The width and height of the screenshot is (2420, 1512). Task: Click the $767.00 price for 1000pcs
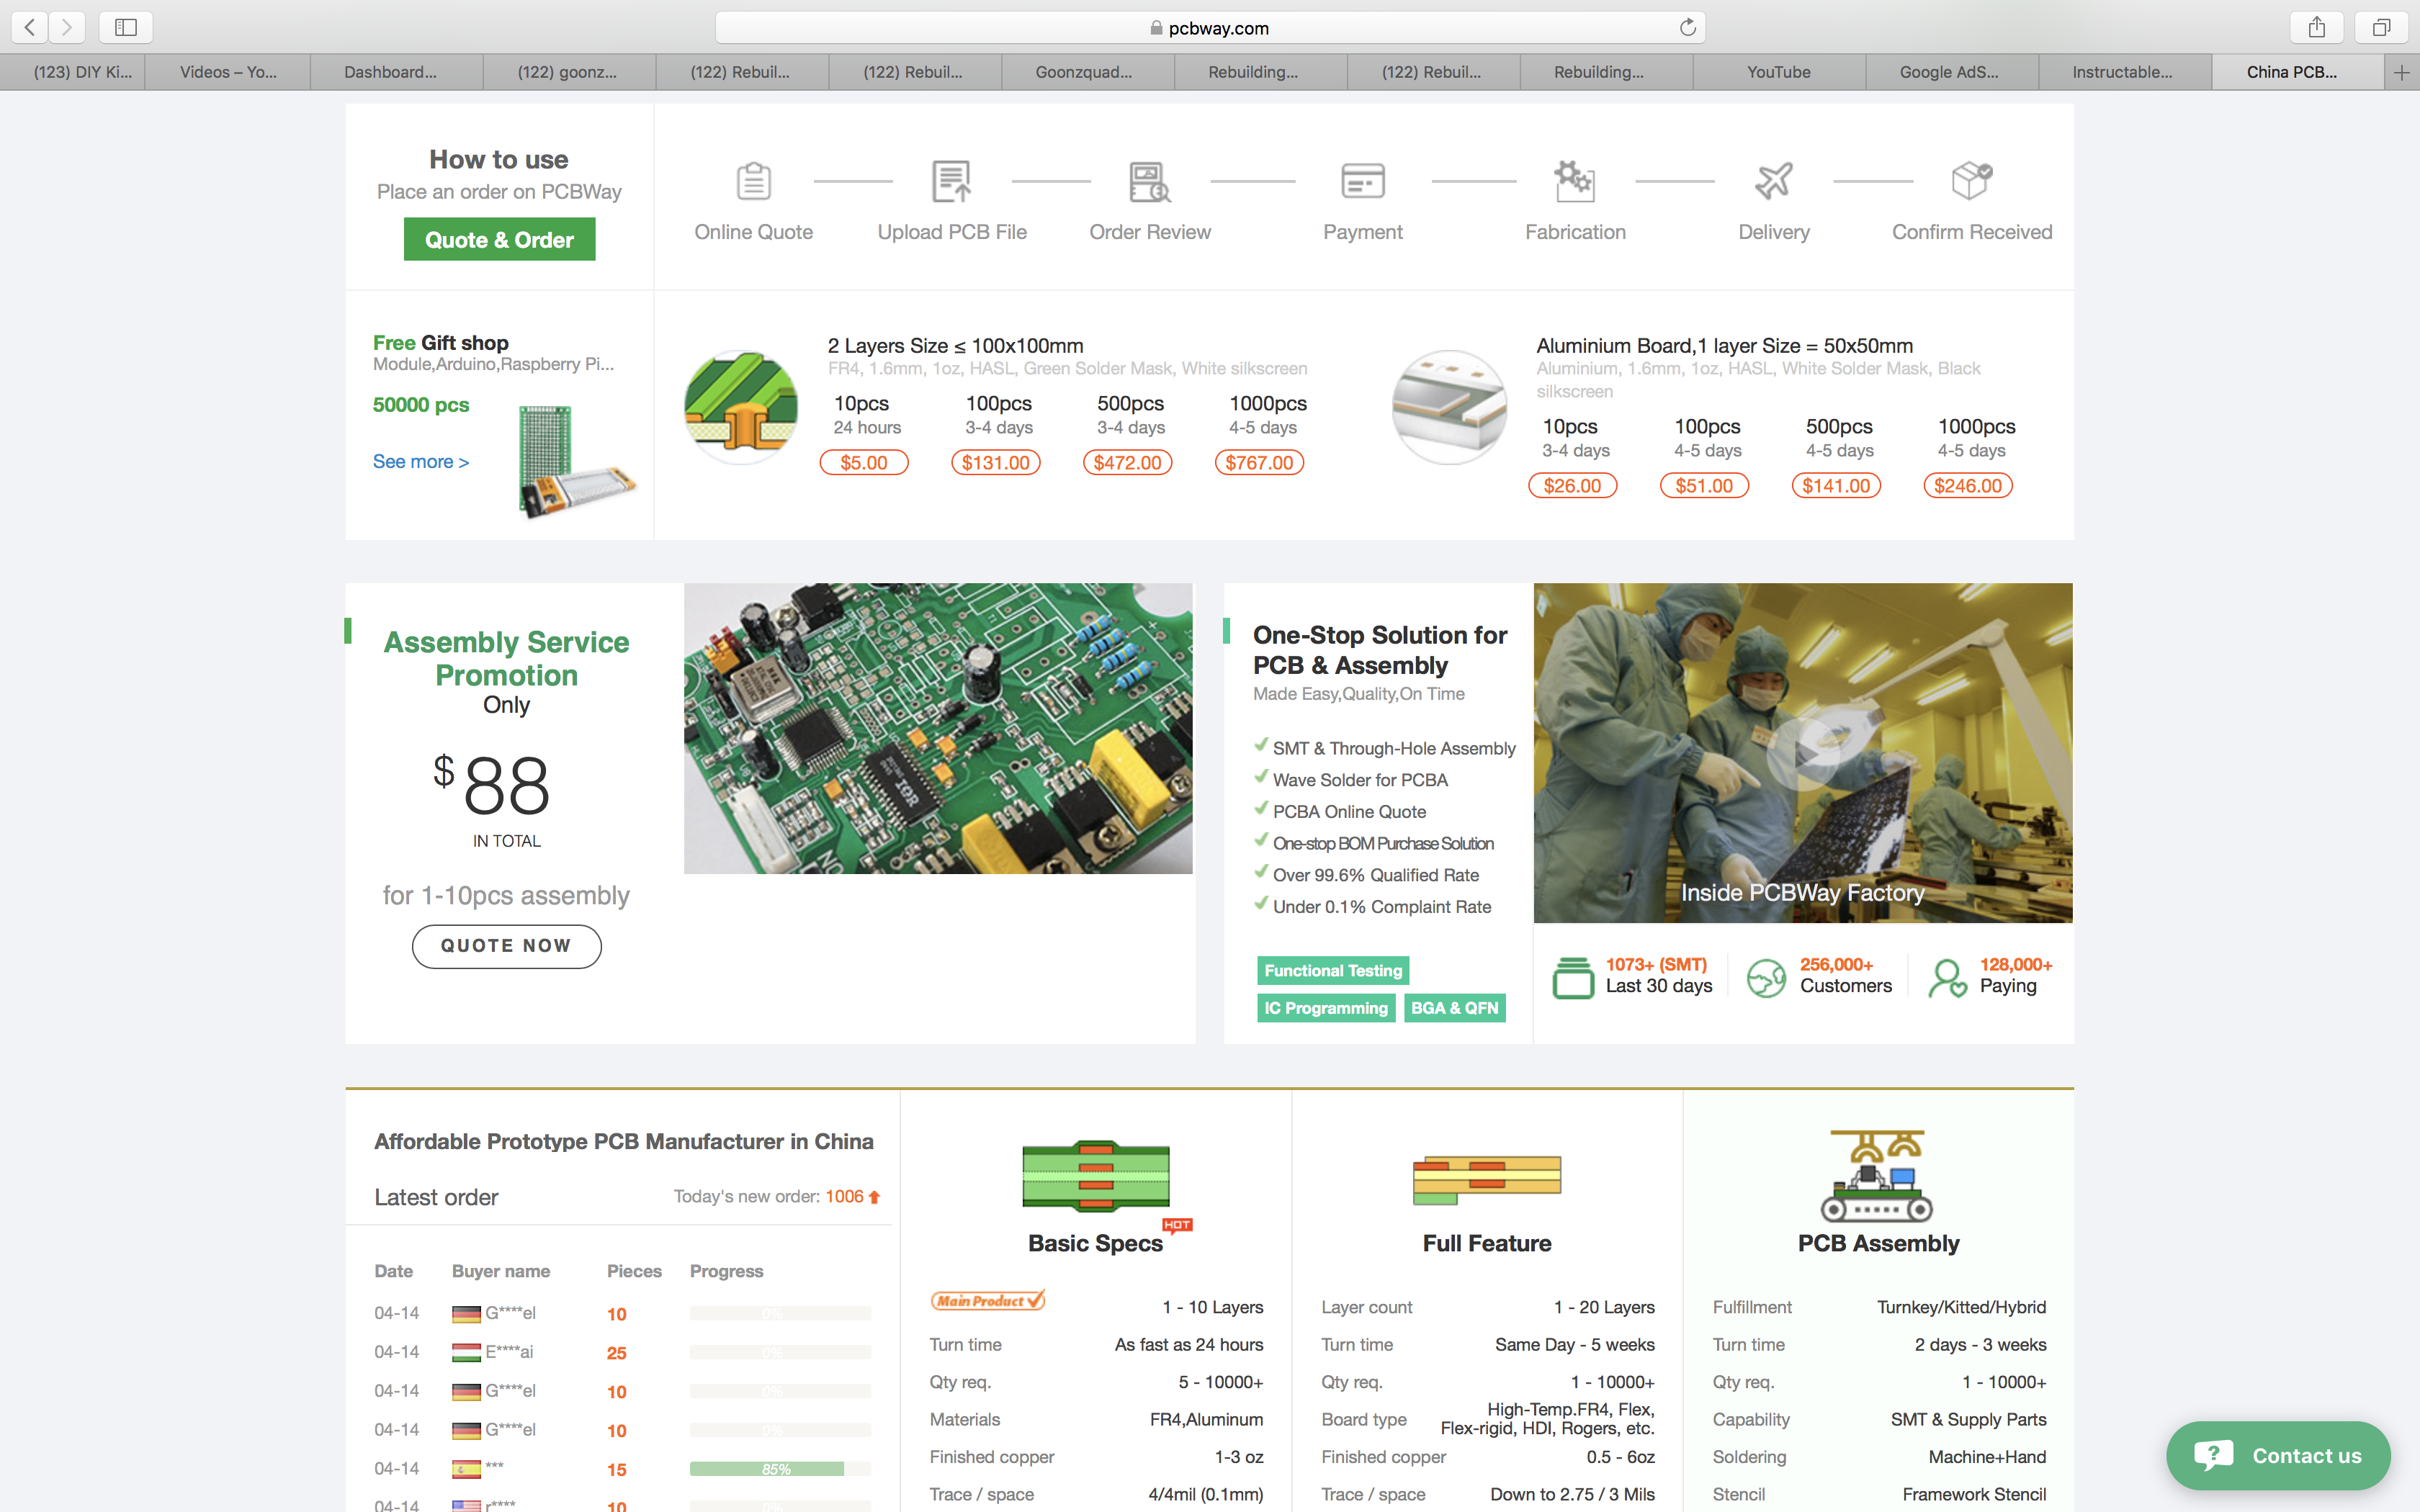pyautogui.click(x=1259, y=463)
